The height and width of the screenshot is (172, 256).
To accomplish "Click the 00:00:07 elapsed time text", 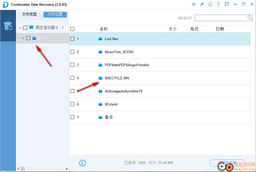I will click(185, 18).
